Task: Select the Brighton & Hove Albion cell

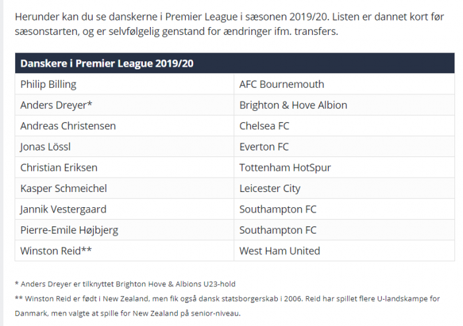Action: (x=345, y=105)
